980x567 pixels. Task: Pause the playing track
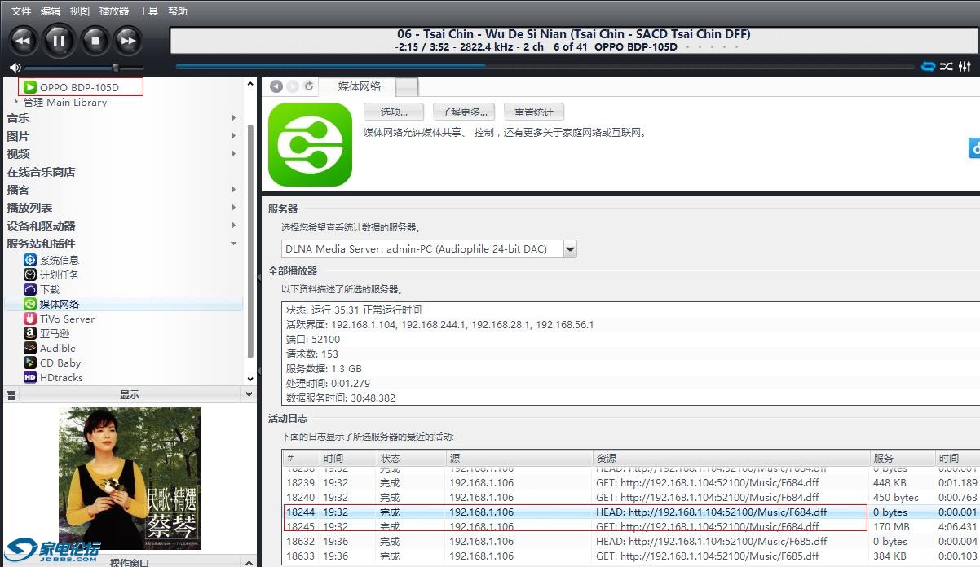coord(59,40)
